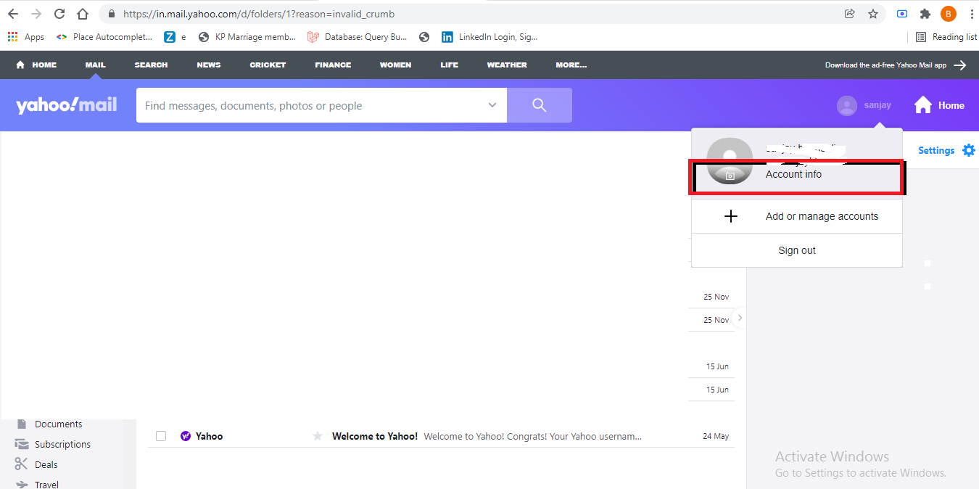The width and height of the screenshot is (979, 489).
Task: Click the plus icon for adding accounts
Action: [731, 216]
